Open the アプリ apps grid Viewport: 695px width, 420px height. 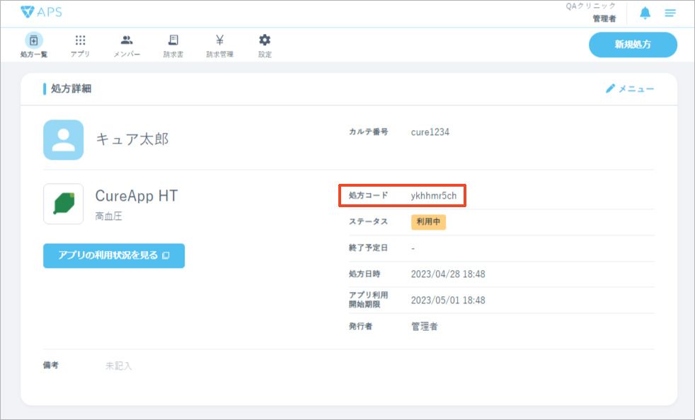coord(80,46)
